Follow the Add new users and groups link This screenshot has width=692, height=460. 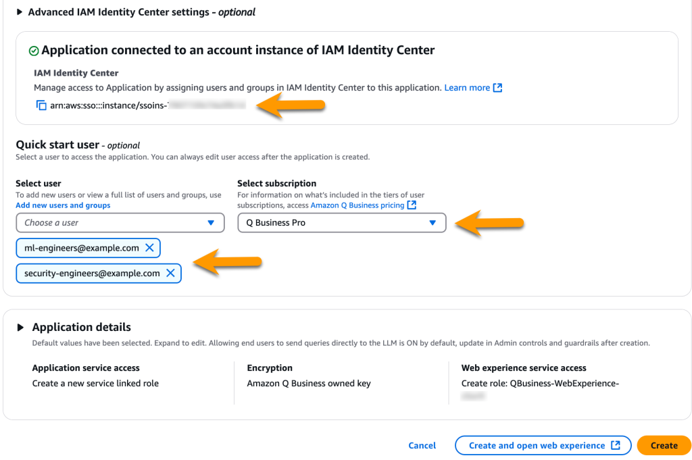(63, 205)
